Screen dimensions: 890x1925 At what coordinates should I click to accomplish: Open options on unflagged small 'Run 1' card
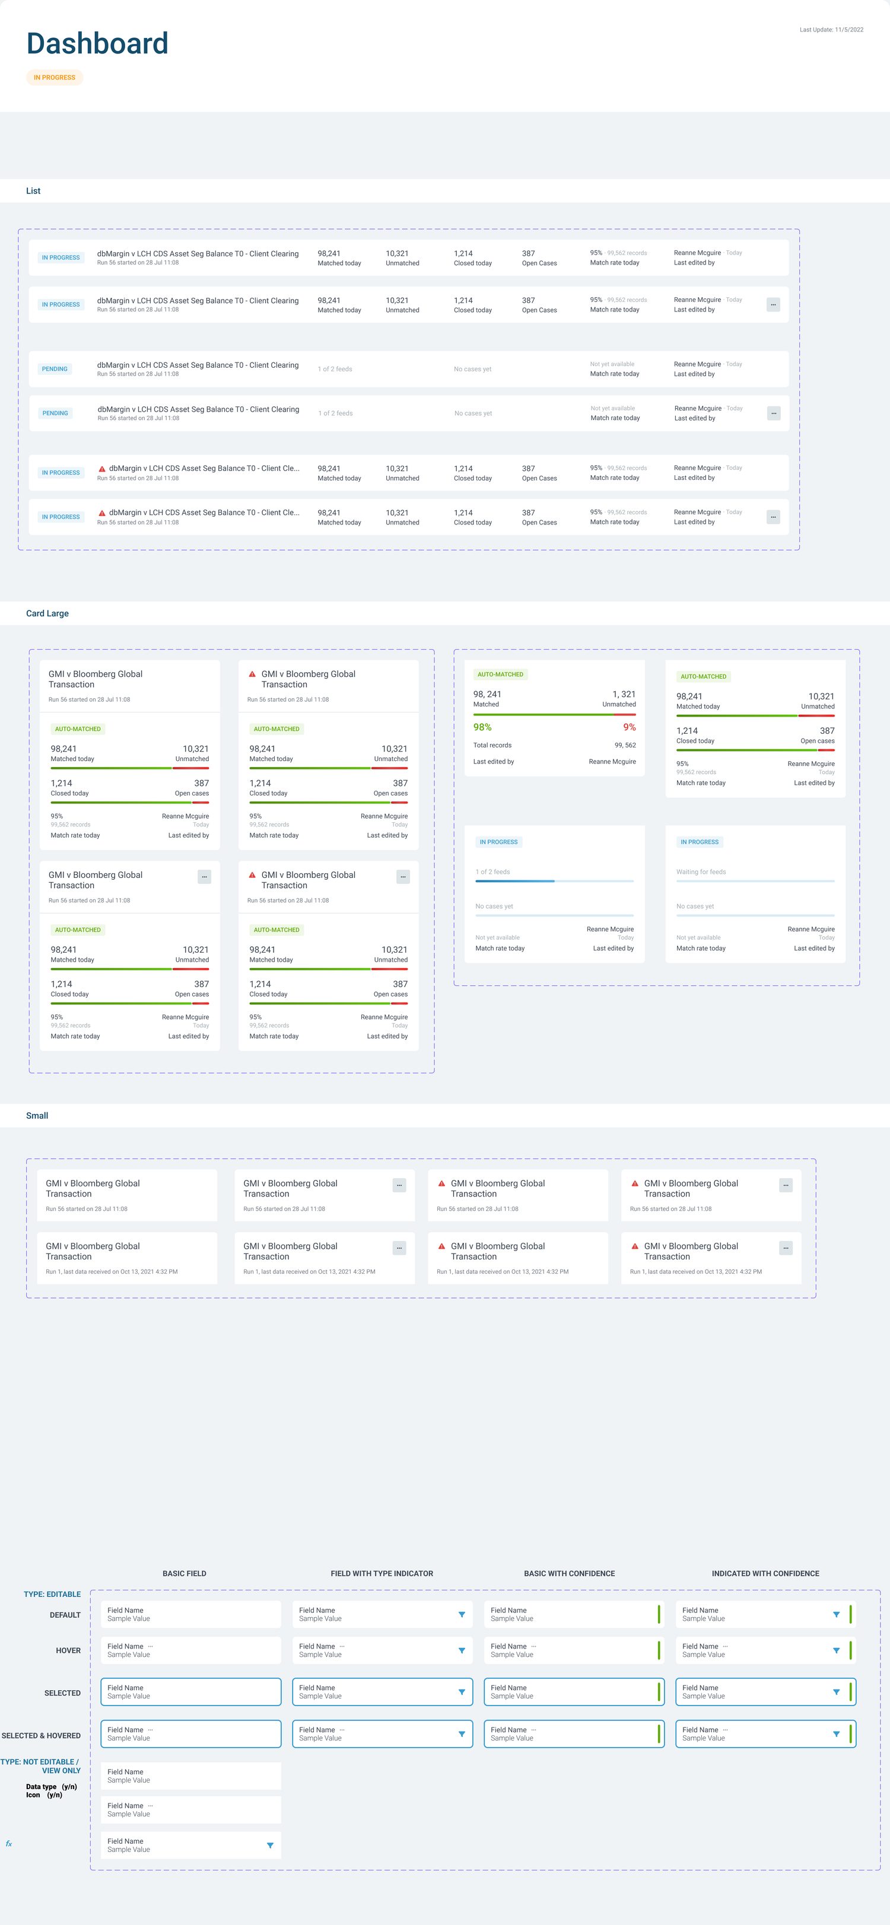[399, 1248]
